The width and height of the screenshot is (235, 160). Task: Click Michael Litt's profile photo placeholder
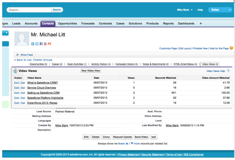pos(22,39)
